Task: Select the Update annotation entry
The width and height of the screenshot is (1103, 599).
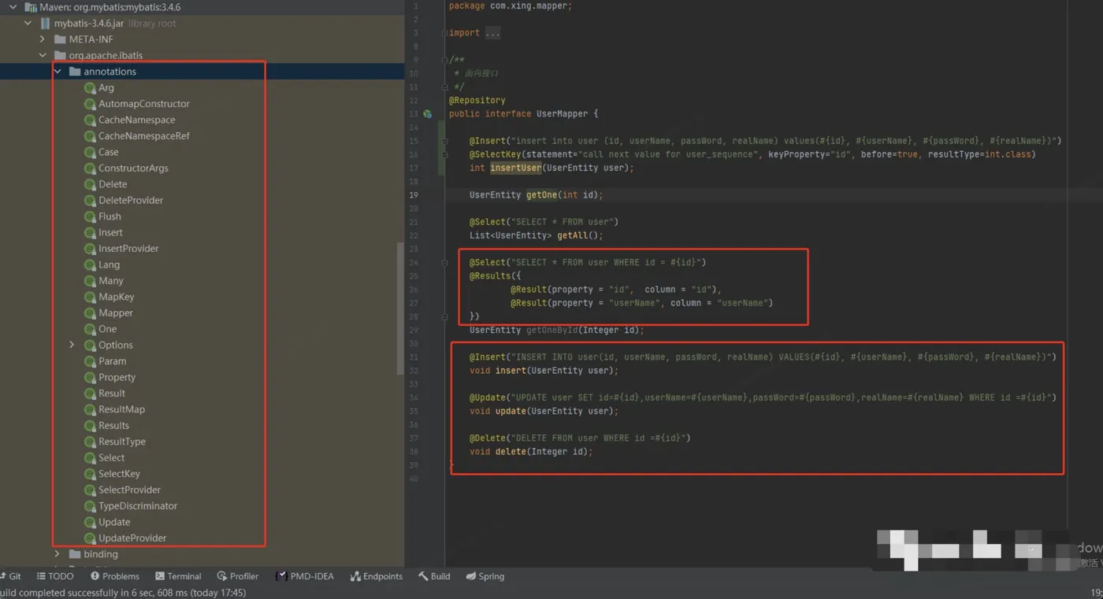Action: pyautogui.click(x=114, y=523)
